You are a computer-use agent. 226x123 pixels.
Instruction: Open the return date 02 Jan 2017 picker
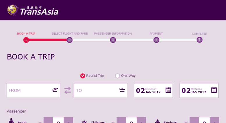point(199,90)
